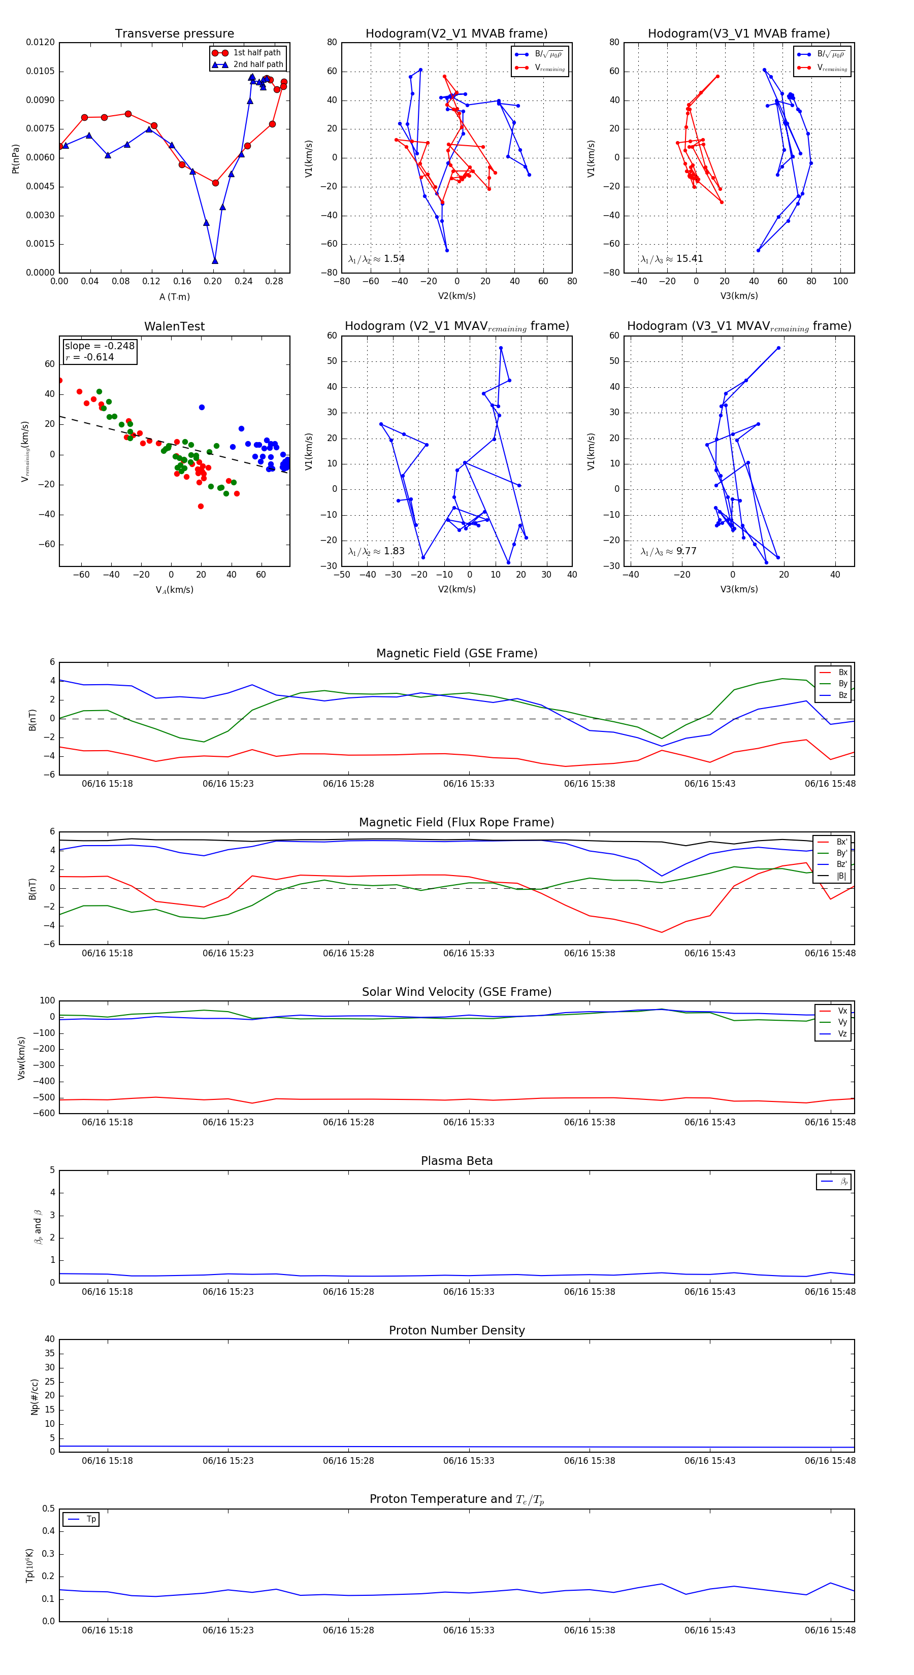The width and height of the screenshot is (914, 1675).
Task: Click the λ1/λ3 ≈ 9.77 eigenvalue ratio label
Action: pos(669,551)
